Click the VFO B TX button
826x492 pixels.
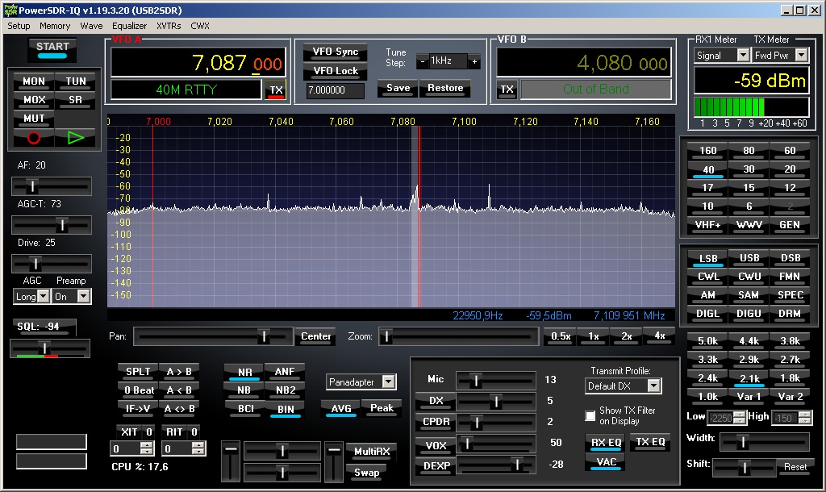[x=507, y=90]
